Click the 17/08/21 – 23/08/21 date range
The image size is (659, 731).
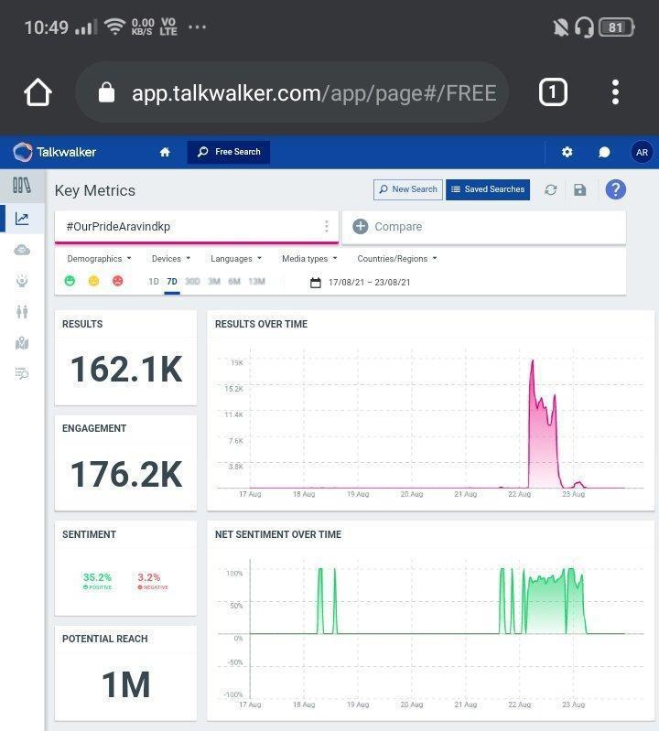click(x=369, y=283)
